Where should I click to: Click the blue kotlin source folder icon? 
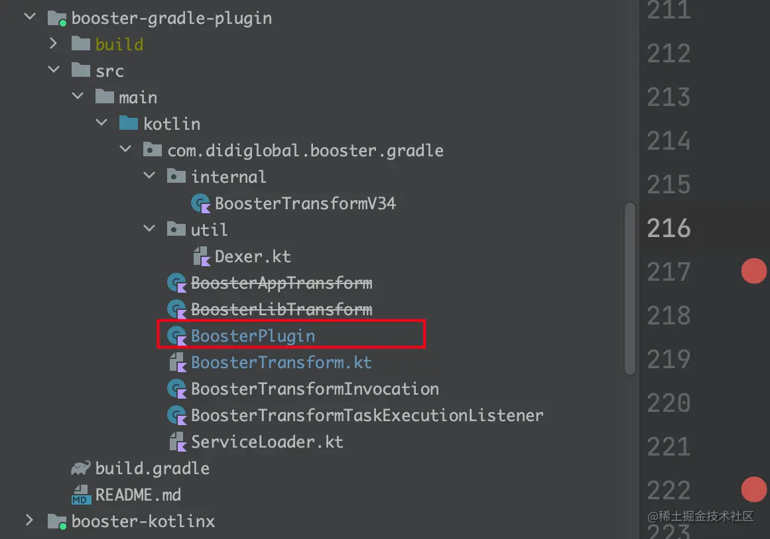(129, 123)
